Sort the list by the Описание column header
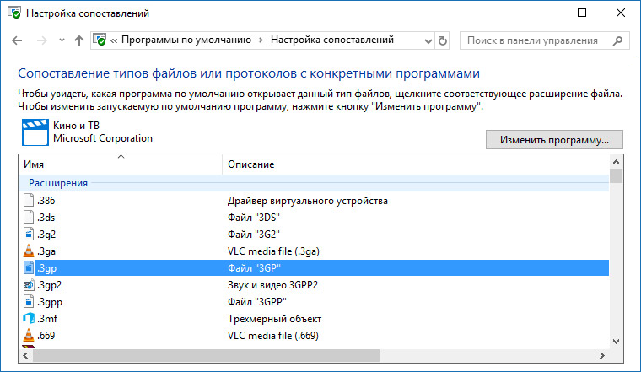The image size is (641, 372). tap(415, 164)
